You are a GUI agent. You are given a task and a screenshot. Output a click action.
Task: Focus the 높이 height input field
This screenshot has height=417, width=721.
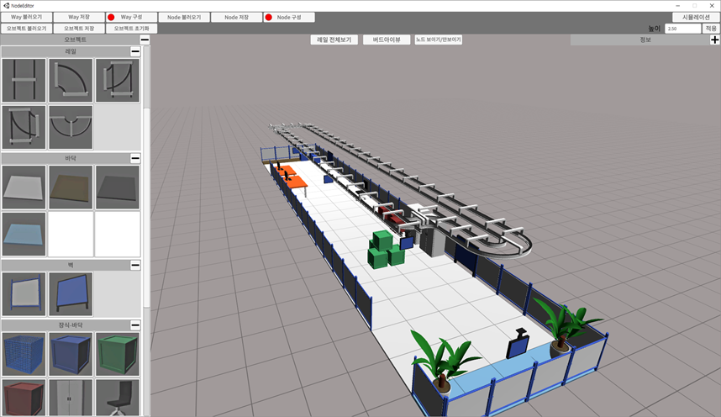pos(683,29)
